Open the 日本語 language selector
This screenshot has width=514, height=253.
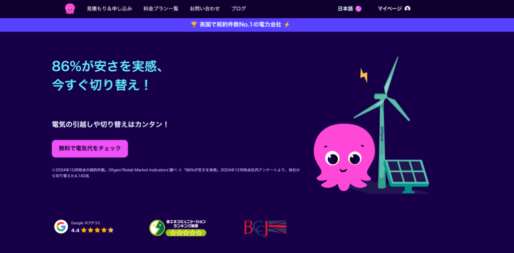coord(345,9)
